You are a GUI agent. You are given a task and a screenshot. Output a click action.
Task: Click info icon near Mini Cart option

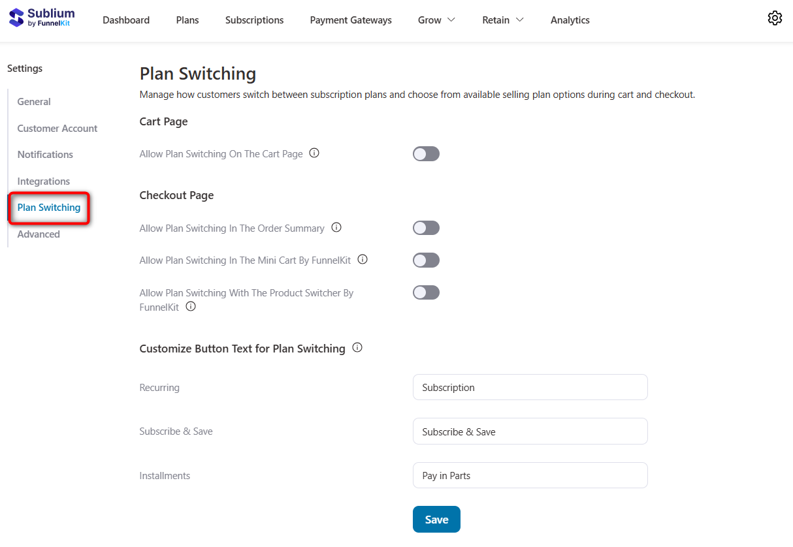363,259
